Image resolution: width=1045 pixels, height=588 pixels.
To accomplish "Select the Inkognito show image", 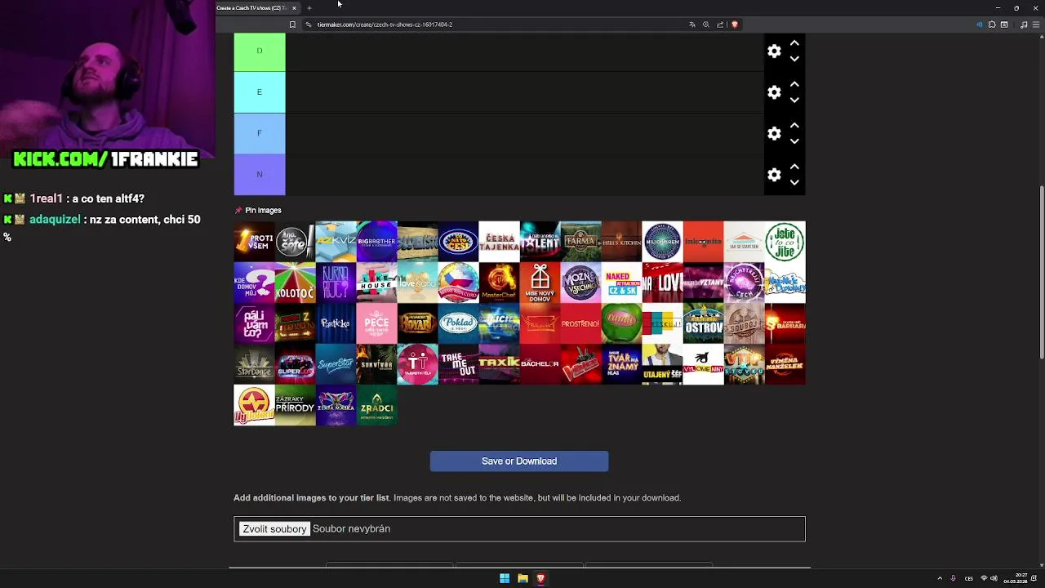I will coord(703,242).
